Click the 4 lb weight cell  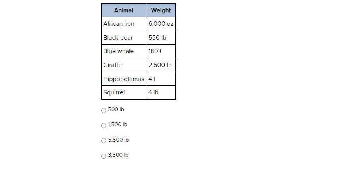coord(161,92)
